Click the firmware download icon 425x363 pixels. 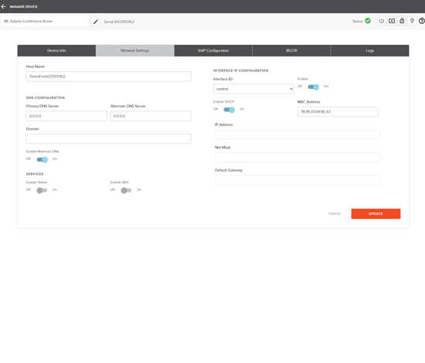click(x=392, y=21)
